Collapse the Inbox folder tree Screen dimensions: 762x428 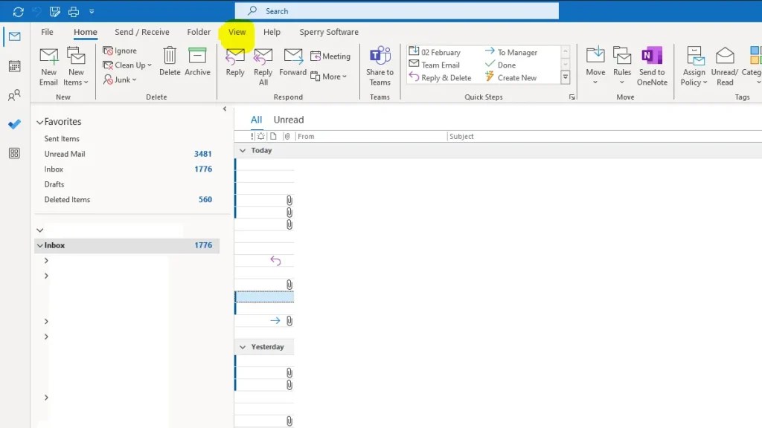[x=39, y=245]
